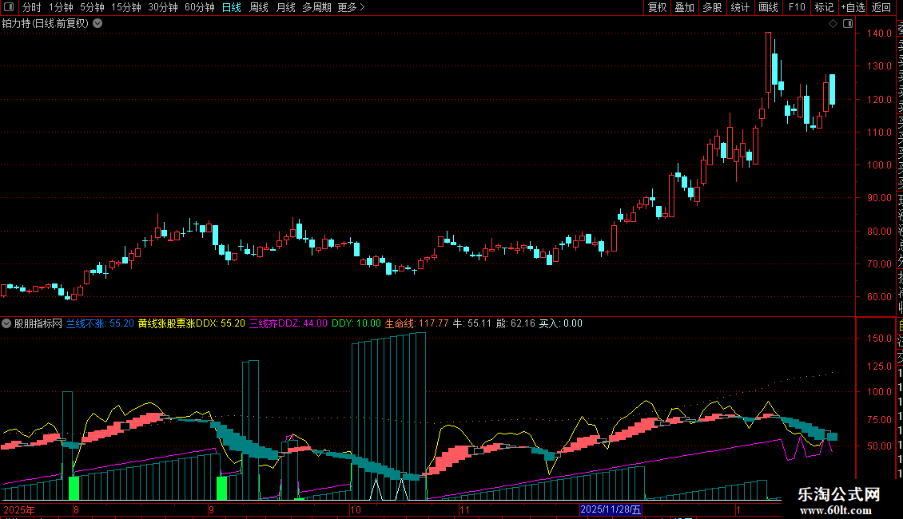Open the 统计 statistics tool
This screenshot has height=519, width=903.
740,7
